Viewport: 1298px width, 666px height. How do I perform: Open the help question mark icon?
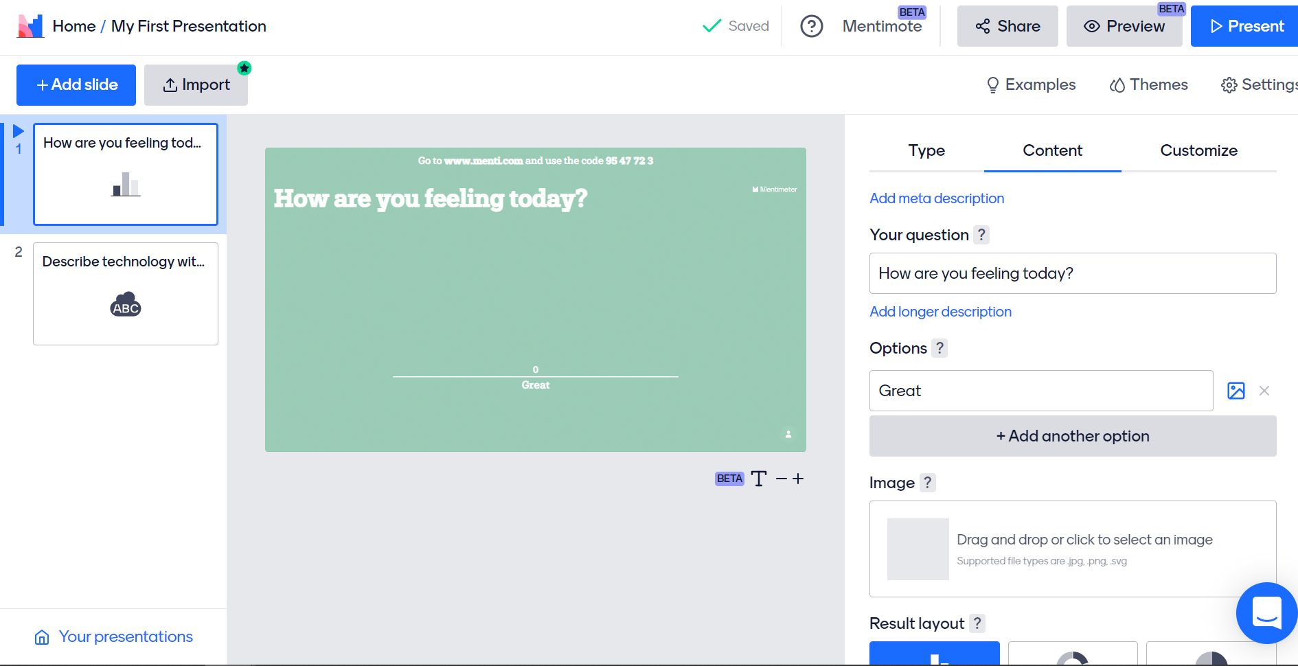811,26
